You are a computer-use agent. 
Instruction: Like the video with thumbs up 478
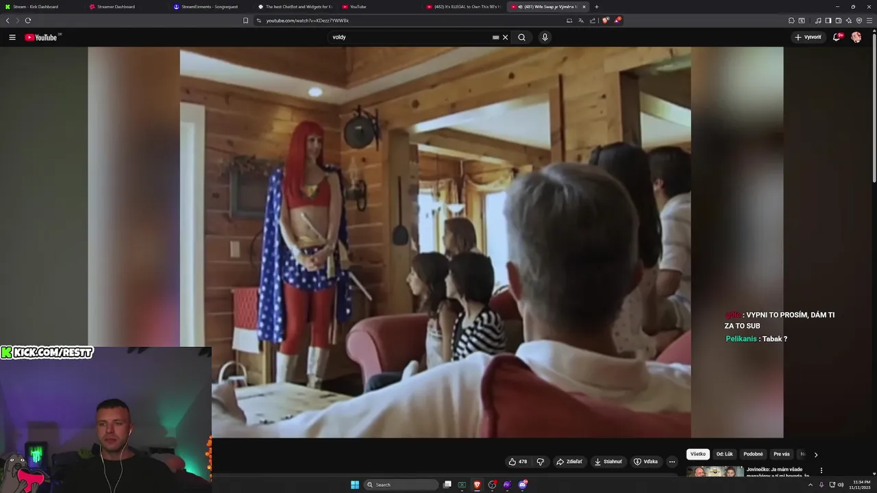517,462
